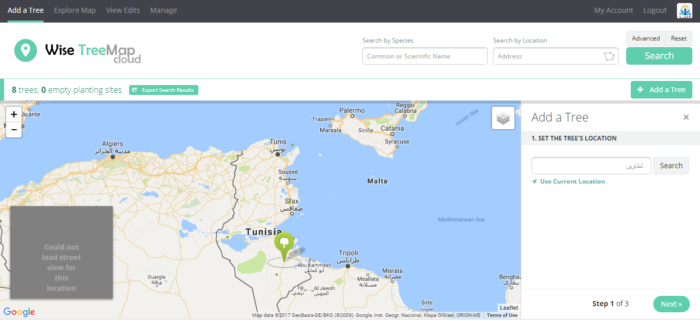This screenshot has width=700, height=321.
Task: Open My Account
Action: [x=614, y=10]
